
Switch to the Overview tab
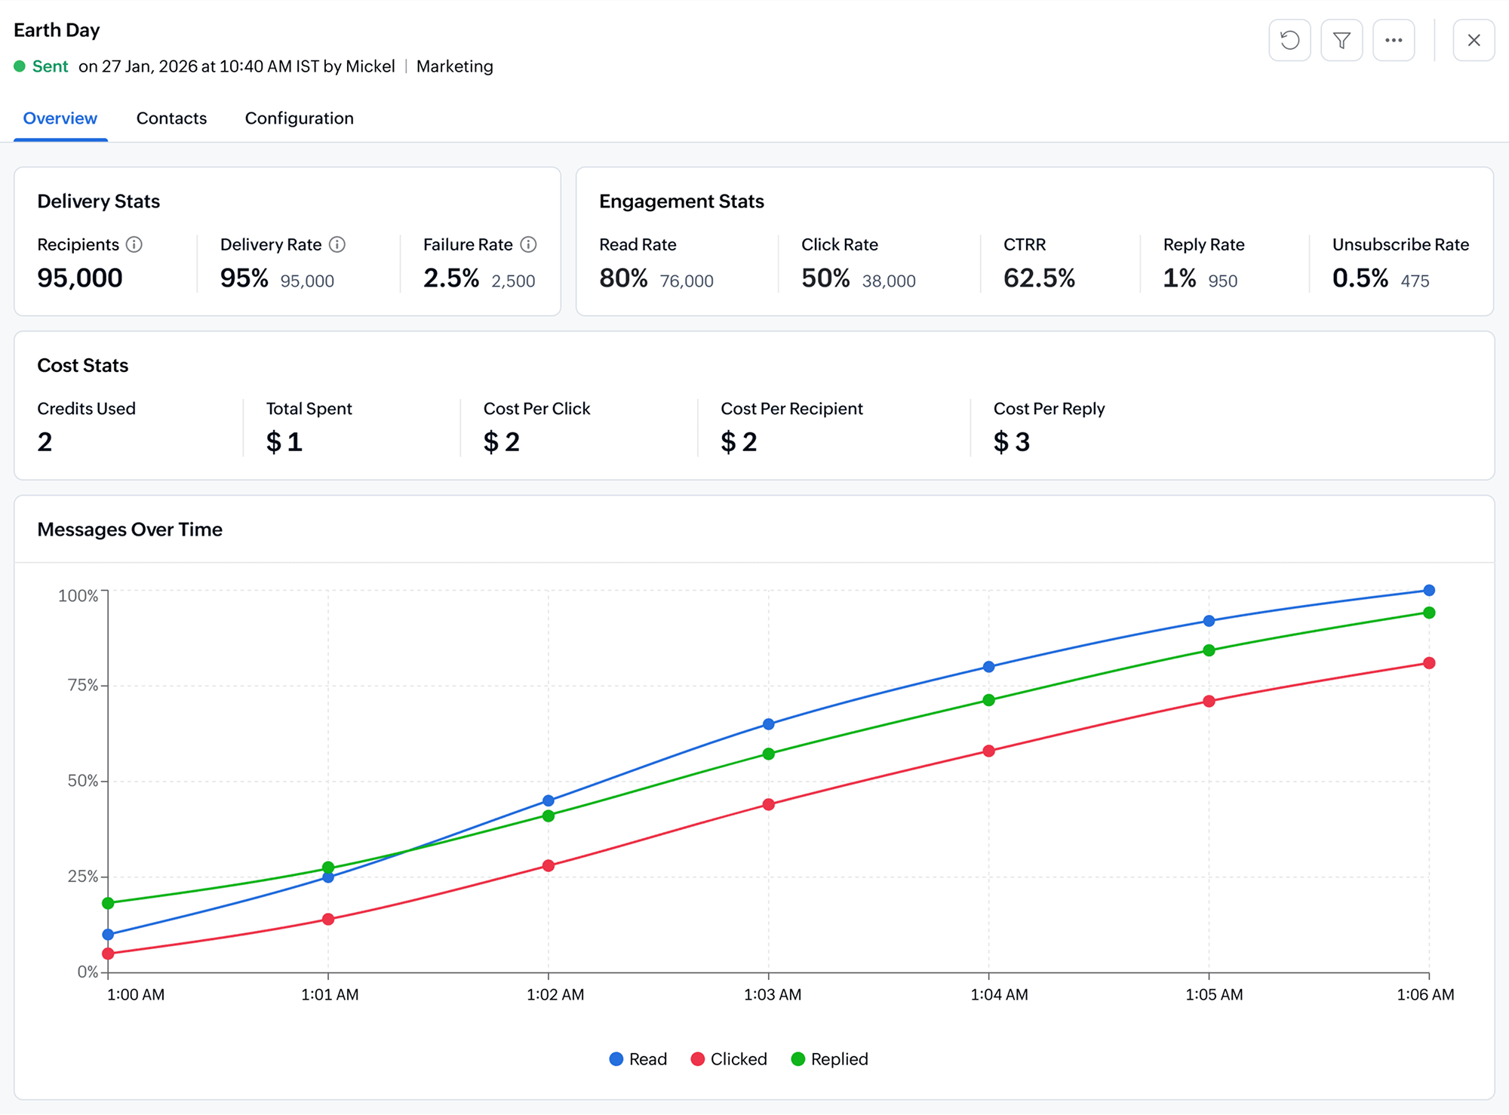60,118
